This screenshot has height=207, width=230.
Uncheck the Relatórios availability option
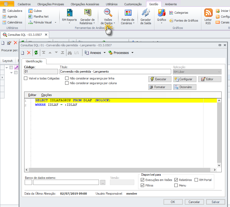click(x=176, y=180)
